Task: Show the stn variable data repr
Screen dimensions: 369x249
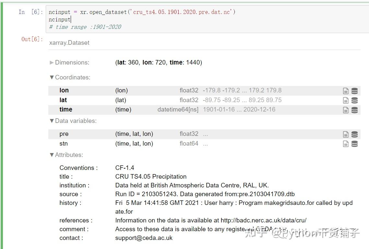Action: tap(354, 144)
